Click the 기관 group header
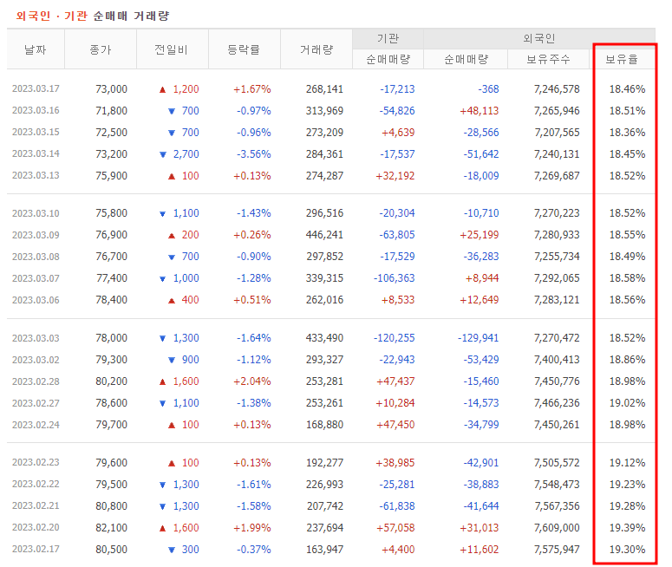This screenshot has height=567, width=672. pyautogui.click(x=388, y=38)
